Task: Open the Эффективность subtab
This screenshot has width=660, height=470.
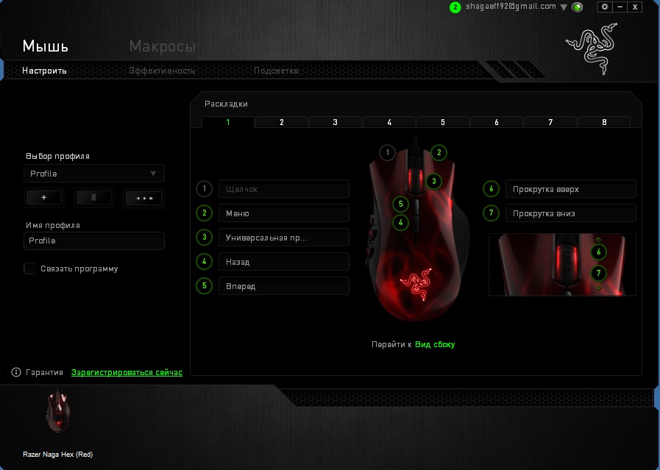Action: (x=162, y=71)
